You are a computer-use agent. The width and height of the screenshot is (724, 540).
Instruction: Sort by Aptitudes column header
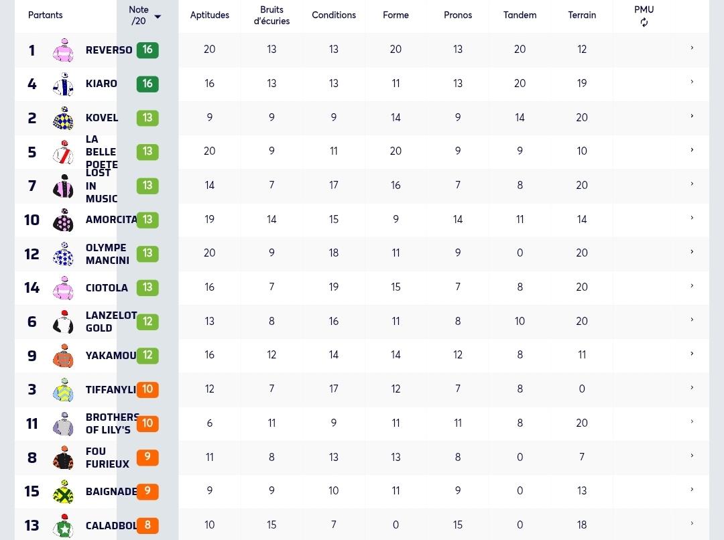coord(210,15)
